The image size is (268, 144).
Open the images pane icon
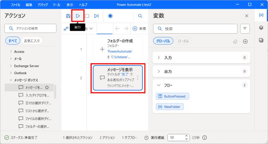[x=261, y=40]
